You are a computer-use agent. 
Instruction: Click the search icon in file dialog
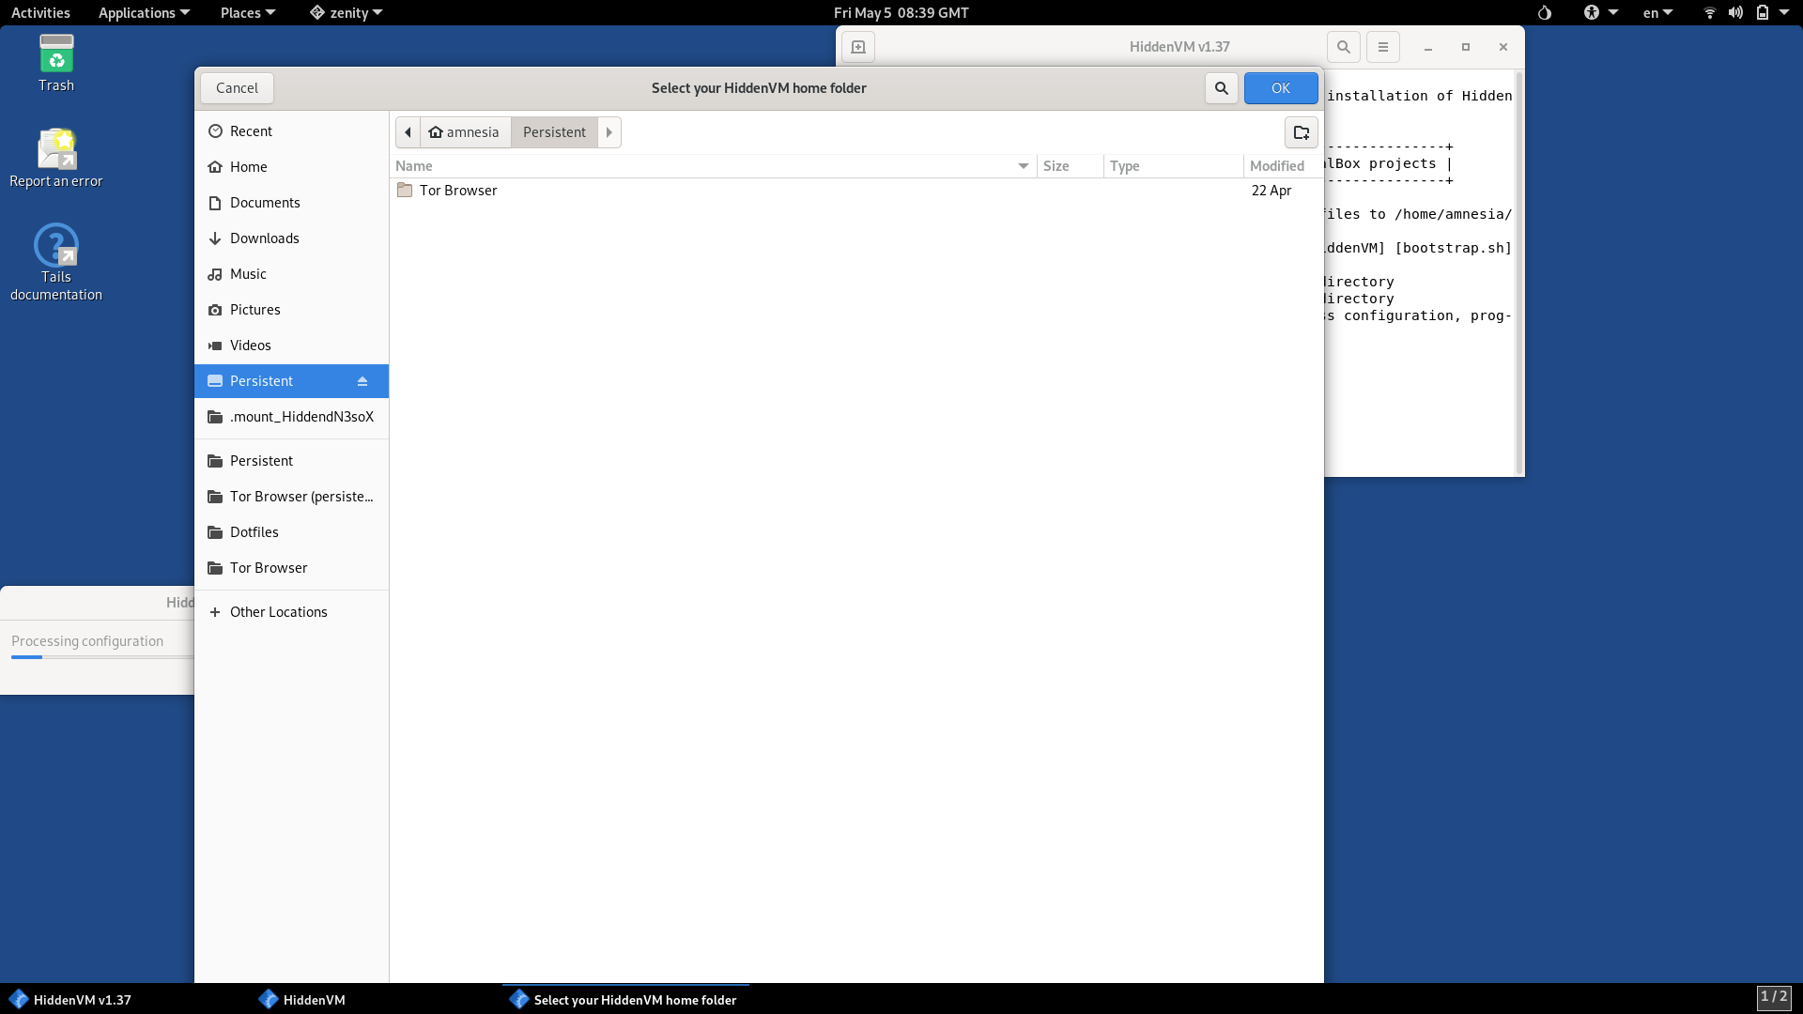tap(1221, 88)
